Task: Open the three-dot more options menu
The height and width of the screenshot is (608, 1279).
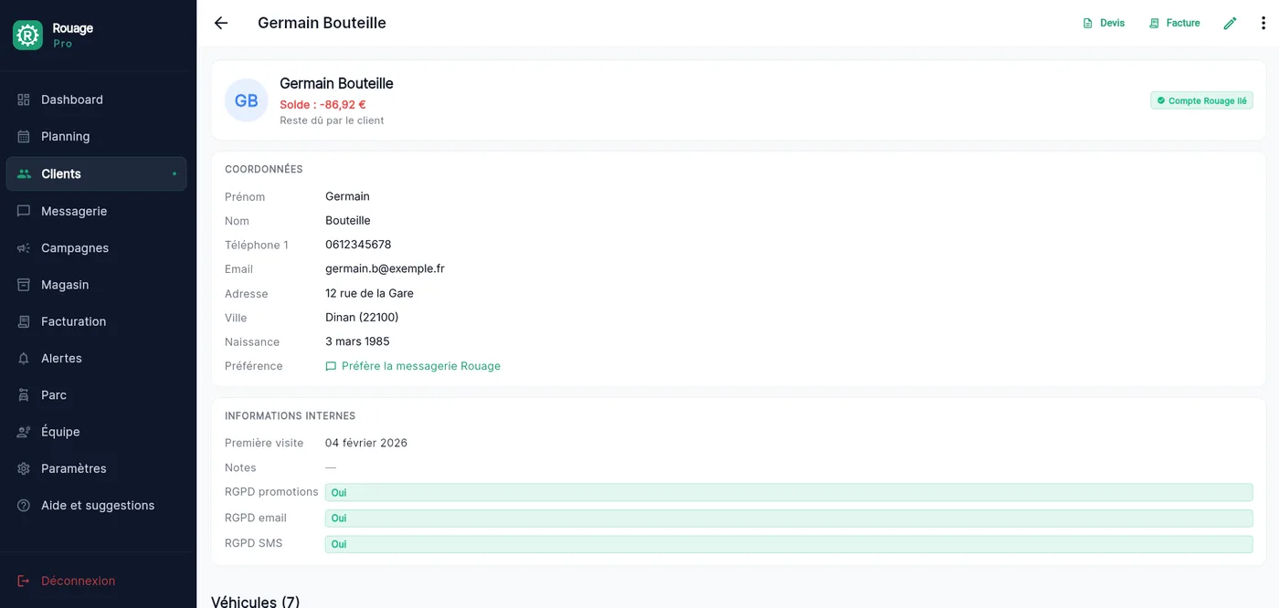Action: coord(1263,23)
